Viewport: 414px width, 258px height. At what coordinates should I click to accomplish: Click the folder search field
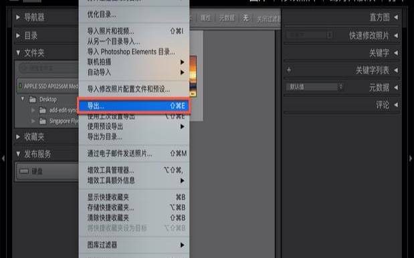click(49, 69)
